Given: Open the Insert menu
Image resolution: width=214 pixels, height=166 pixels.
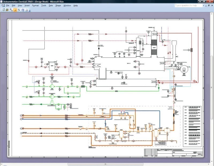Looking at the screenshot, I should coord(27,5).
